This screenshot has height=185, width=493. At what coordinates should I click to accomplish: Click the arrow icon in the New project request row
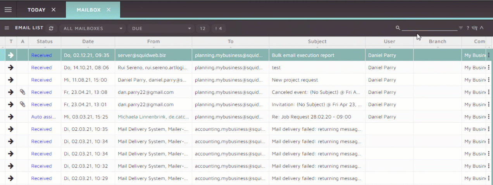tap(11, 80)
